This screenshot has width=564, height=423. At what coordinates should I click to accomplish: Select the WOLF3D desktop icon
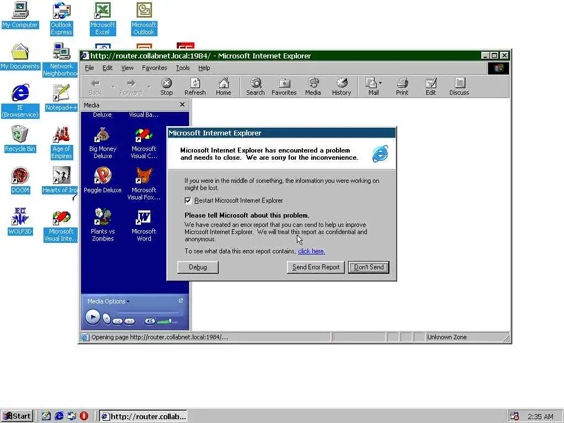click(20, 222)
